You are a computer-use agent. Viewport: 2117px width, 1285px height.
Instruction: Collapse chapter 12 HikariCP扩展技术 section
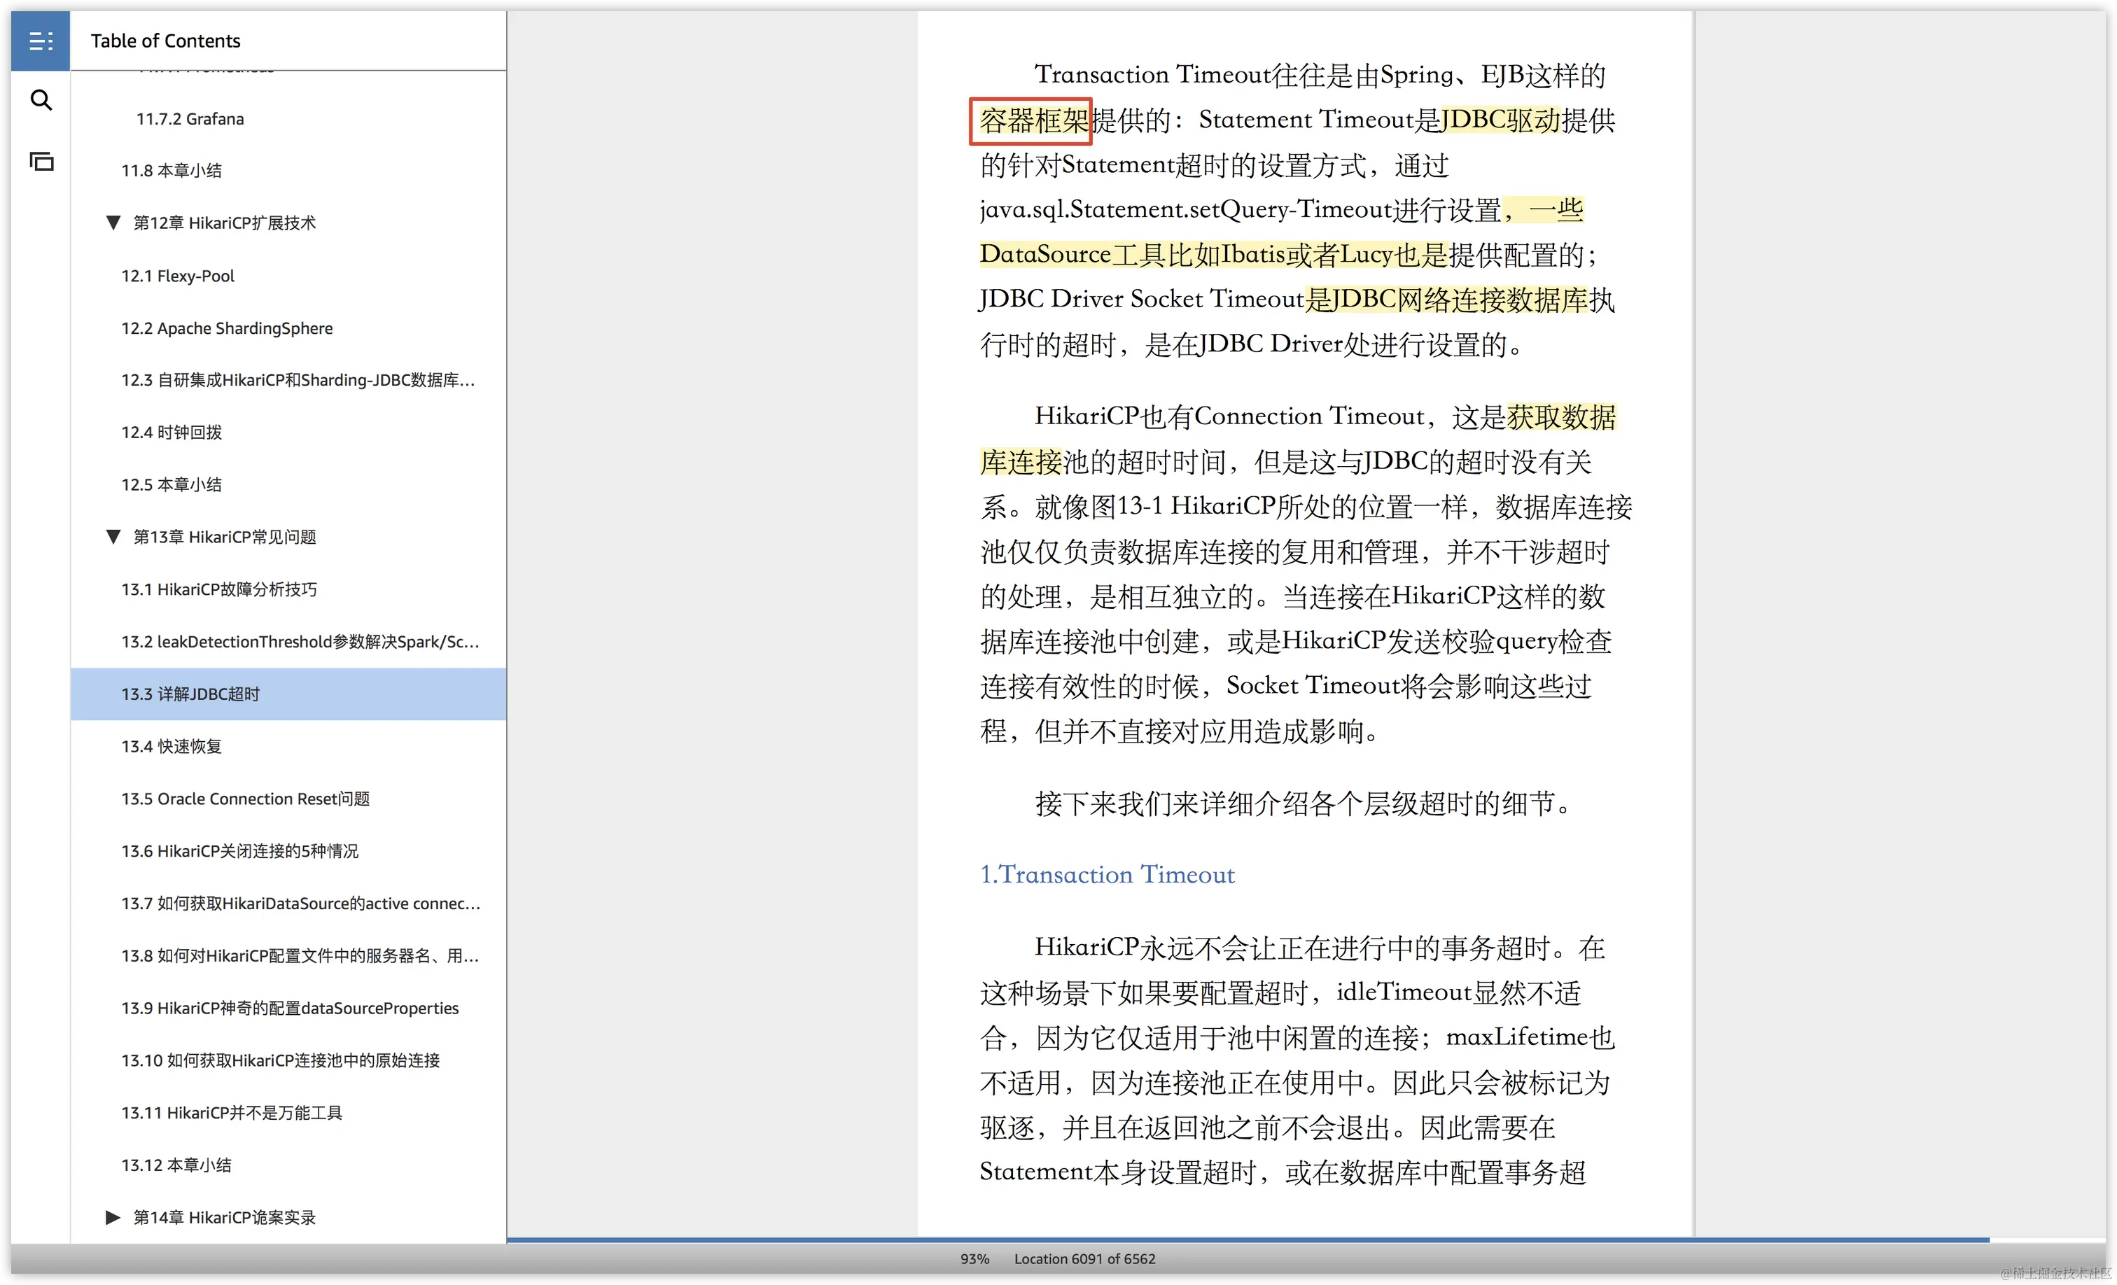point(113,223)
